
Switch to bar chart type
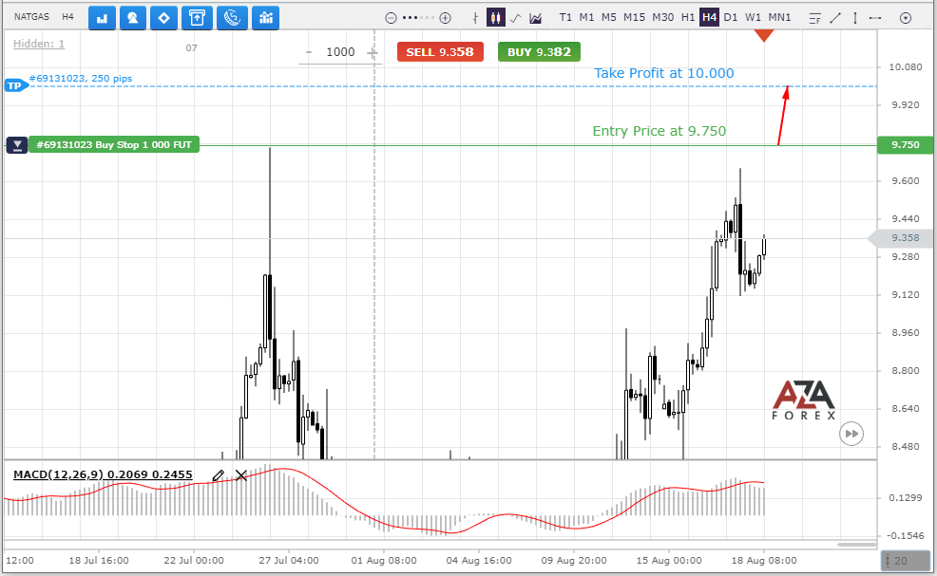click(x=475, y=18)
